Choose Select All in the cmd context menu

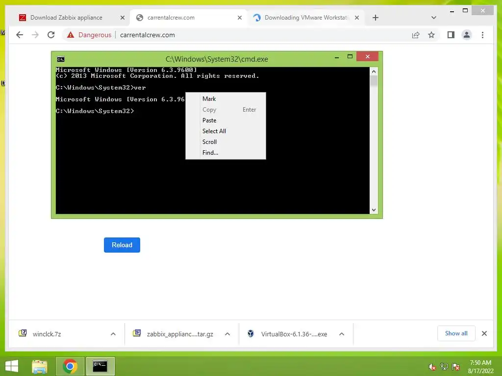pyautogui.click(x=226, y=131)
